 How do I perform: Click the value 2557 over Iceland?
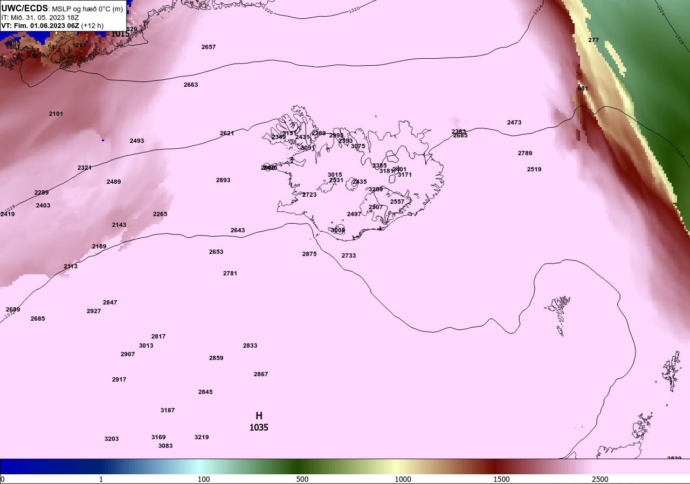pos(397,202)
